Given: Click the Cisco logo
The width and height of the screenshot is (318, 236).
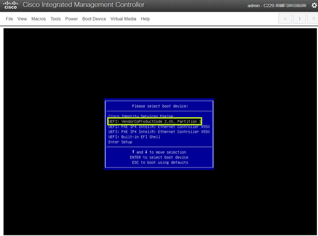Looking at the screenshot, I should [x=11, y=5].
